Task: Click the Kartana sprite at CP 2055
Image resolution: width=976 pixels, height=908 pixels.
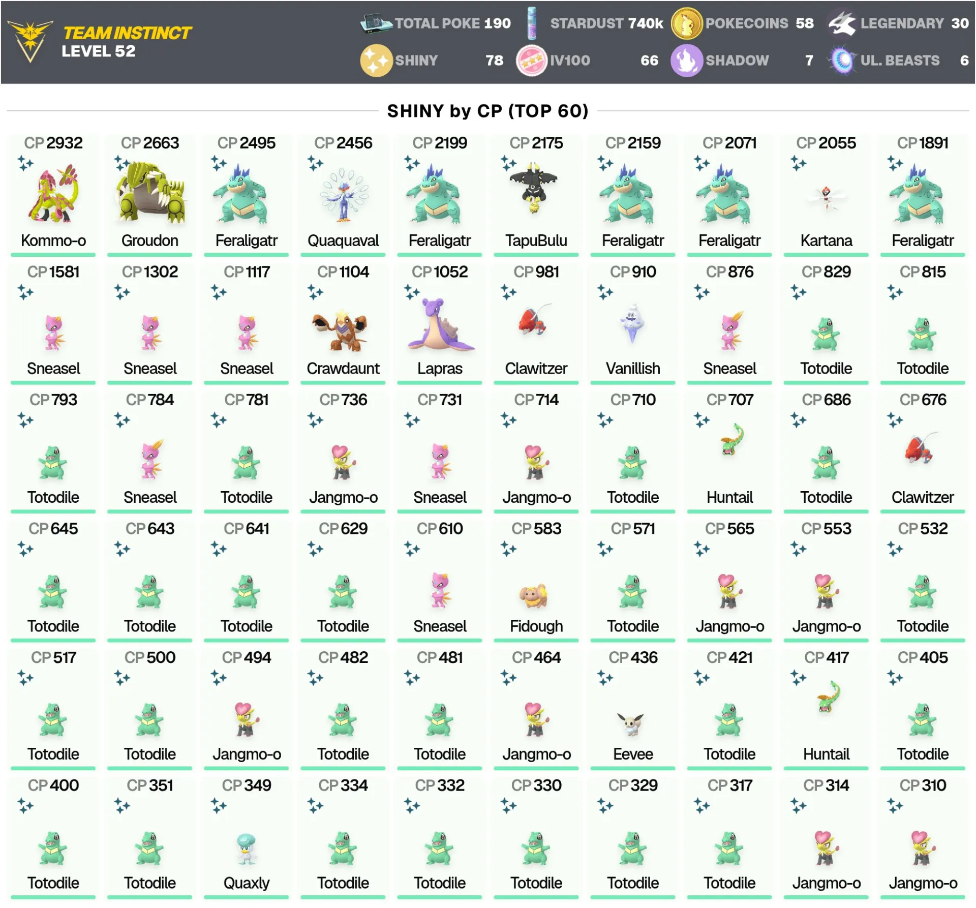Action: tap(827, 198)
